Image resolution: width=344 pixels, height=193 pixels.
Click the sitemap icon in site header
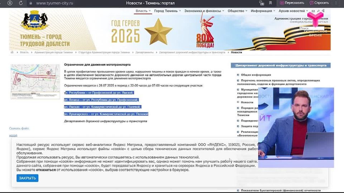click(x=323, y=11)
